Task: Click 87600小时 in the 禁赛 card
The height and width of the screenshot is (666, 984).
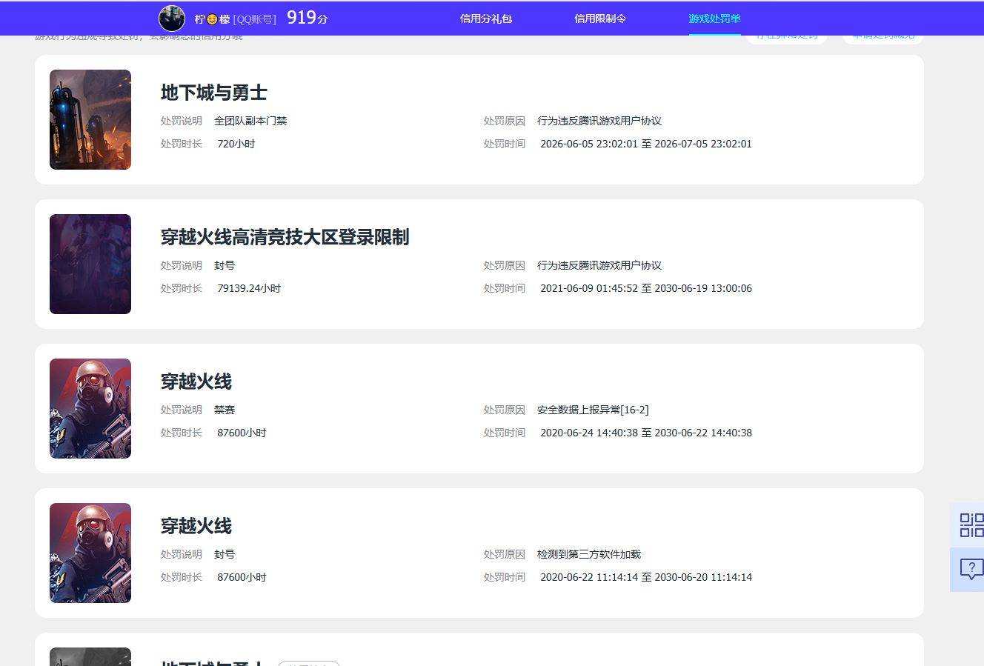Action: [x=242, y=433]
